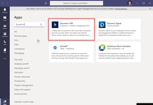Screen dimensions: 153x105
Task: Open the Dynamics 365 app title
Action: point(66,23)
